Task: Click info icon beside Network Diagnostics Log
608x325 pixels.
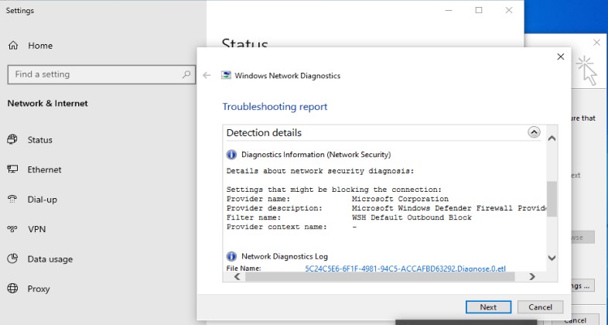Action: [x=231, y=256]
